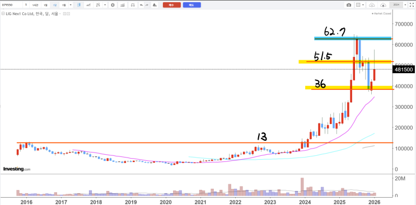This screenshot has width=416, height=205.
Task: Collapse the LIG Nex1 Co Ltd legend
Action: click(3, 13)
